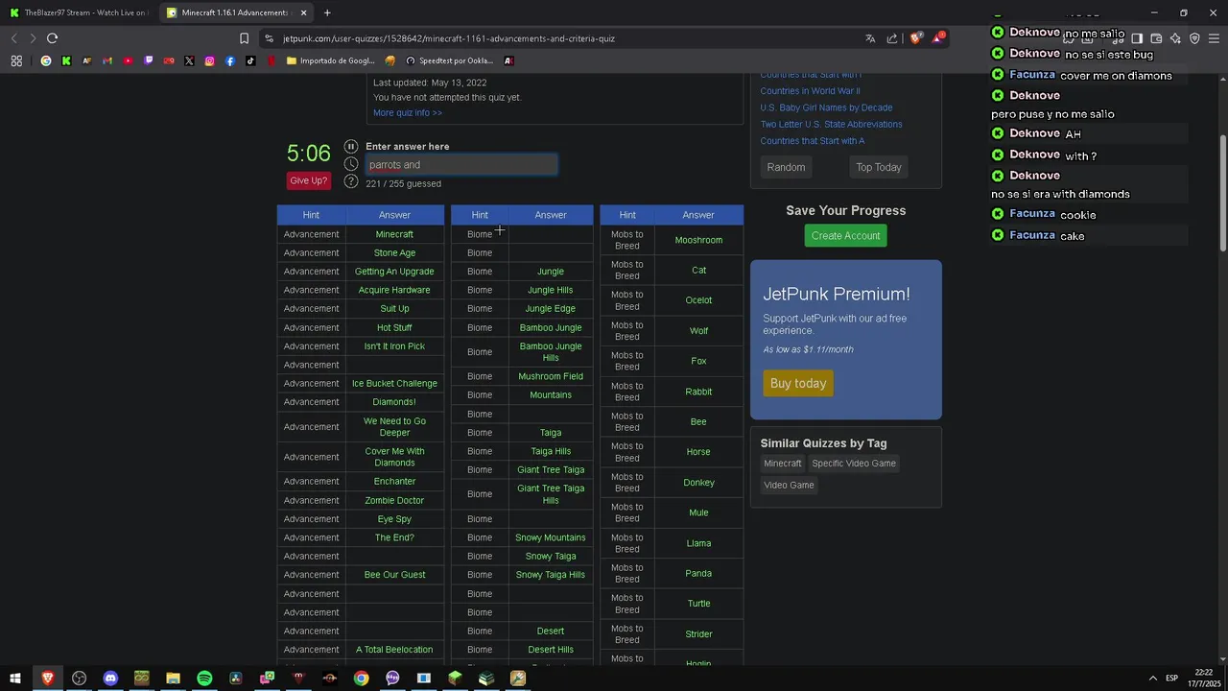
Task: Click the question mark help icon
Action: tap(351, 181)
